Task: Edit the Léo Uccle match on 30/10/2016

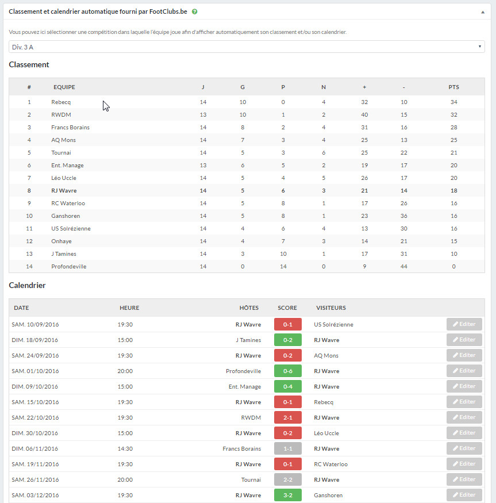Action: click(x=464, y=433)
